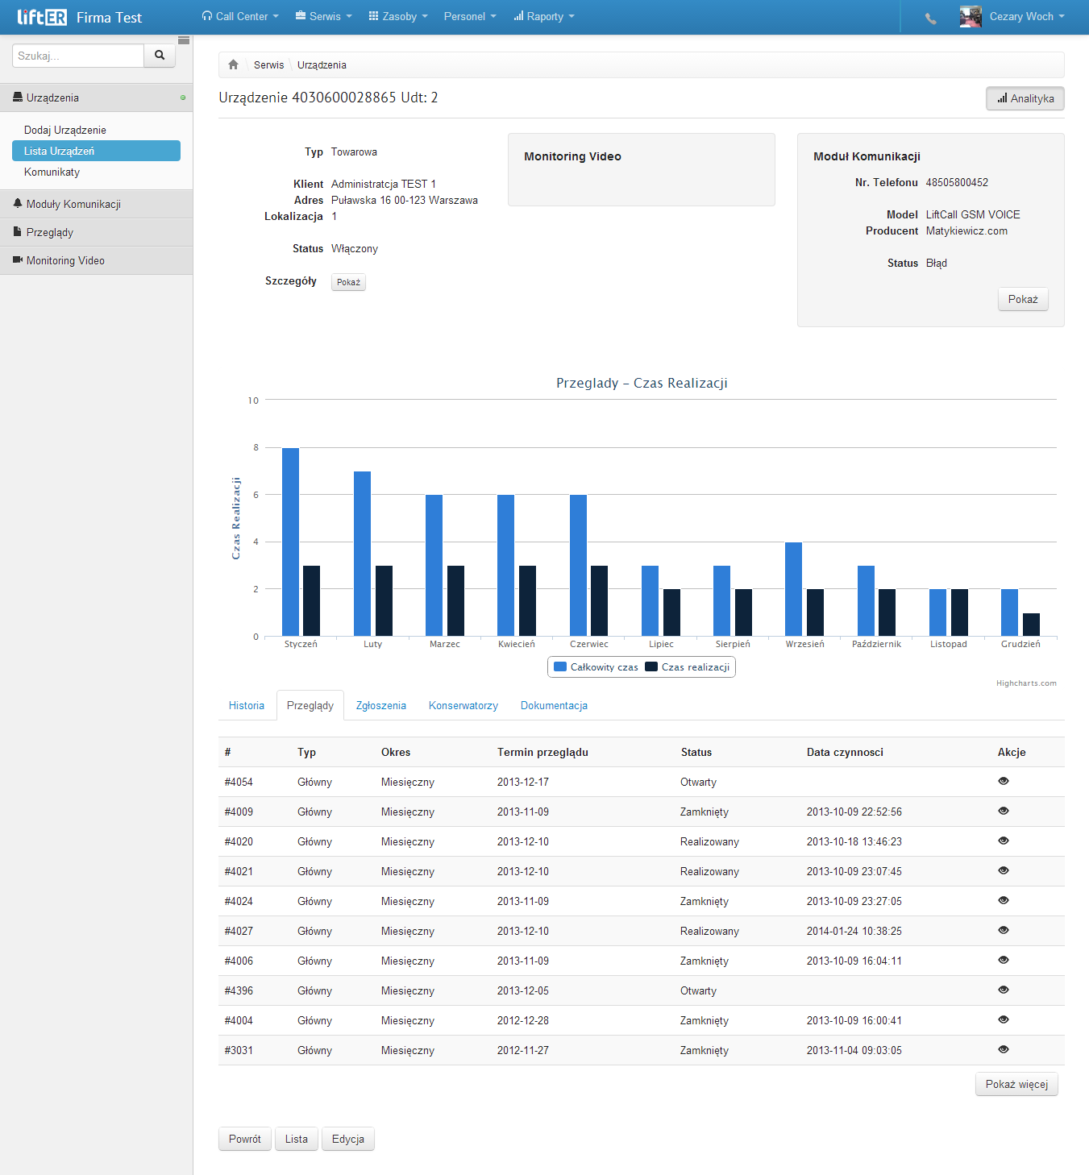Screen dimensions: 1089x1175
Task: View details of inspection #4004
Action: point(1004,1019)
